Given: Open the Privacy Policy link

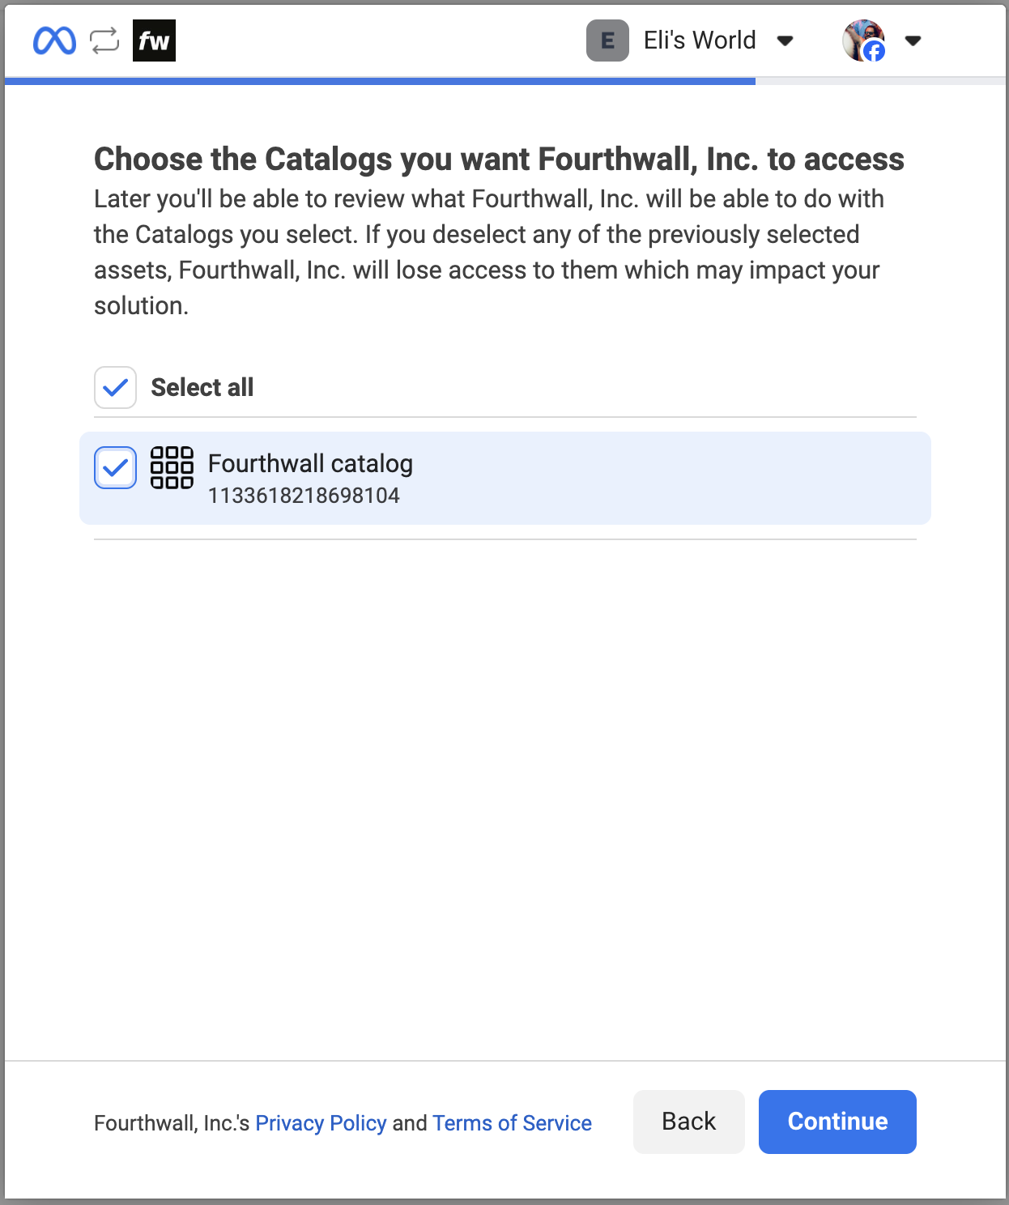Looking at the screenshot, I should 321,1123.
